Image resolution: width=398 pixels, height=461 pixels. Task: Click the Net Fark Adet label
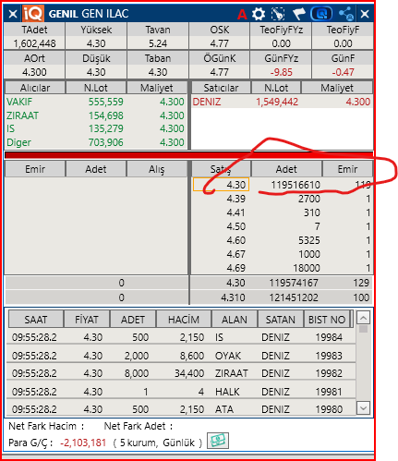tap(139, 426)
